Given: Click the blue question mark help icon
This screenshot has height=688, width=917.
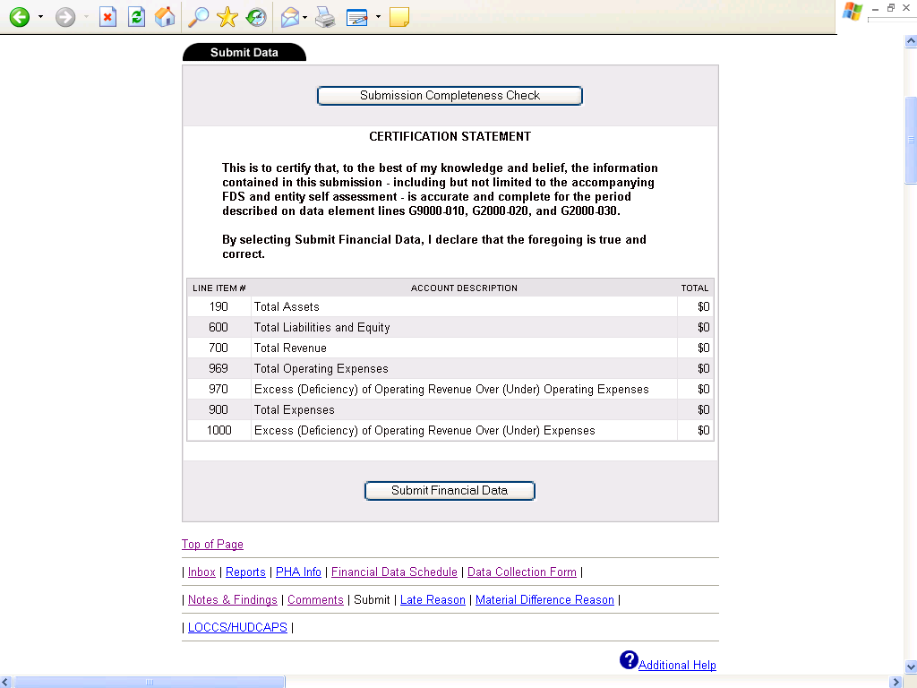Looking at the screenshot, I should [629, 660].
